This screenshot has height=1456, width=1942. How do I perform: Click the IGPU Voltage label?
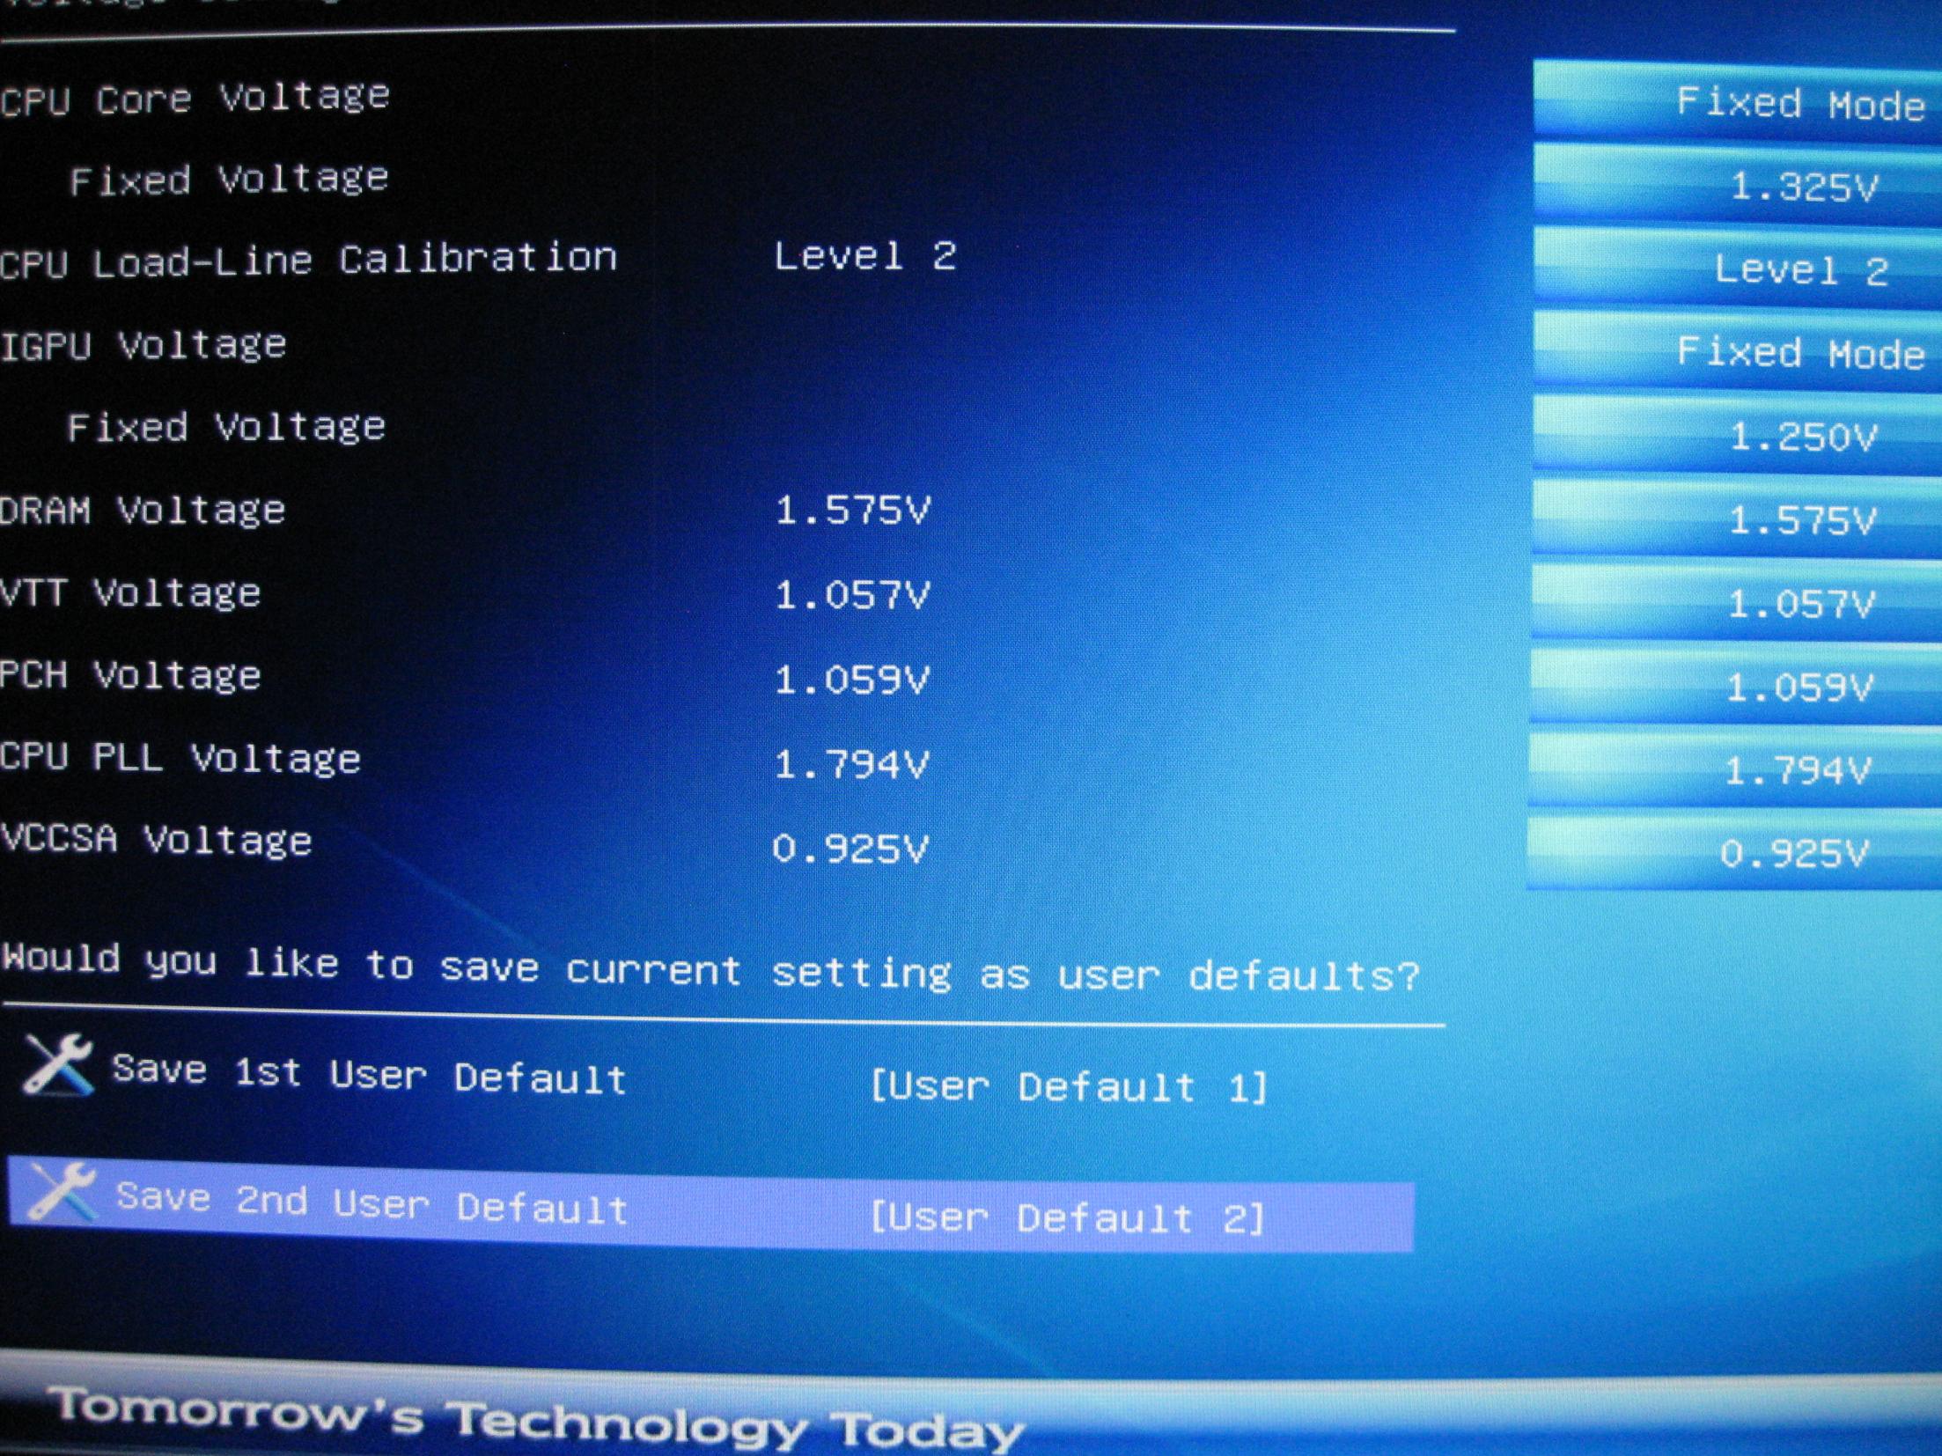click(x=143, y=346)
